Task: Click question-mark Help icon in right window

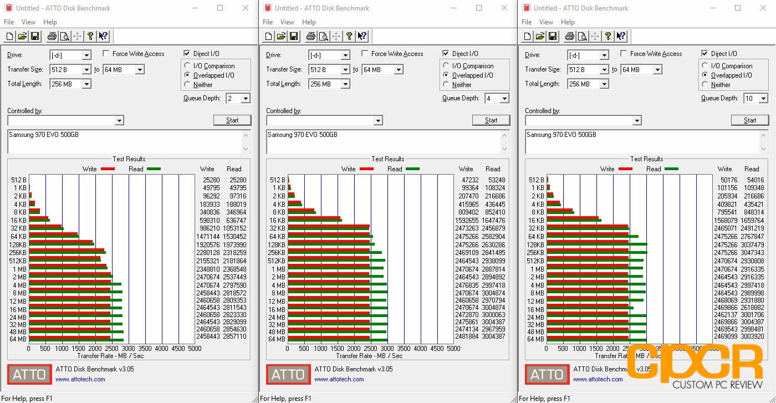Action: click(x=608, y=37)
